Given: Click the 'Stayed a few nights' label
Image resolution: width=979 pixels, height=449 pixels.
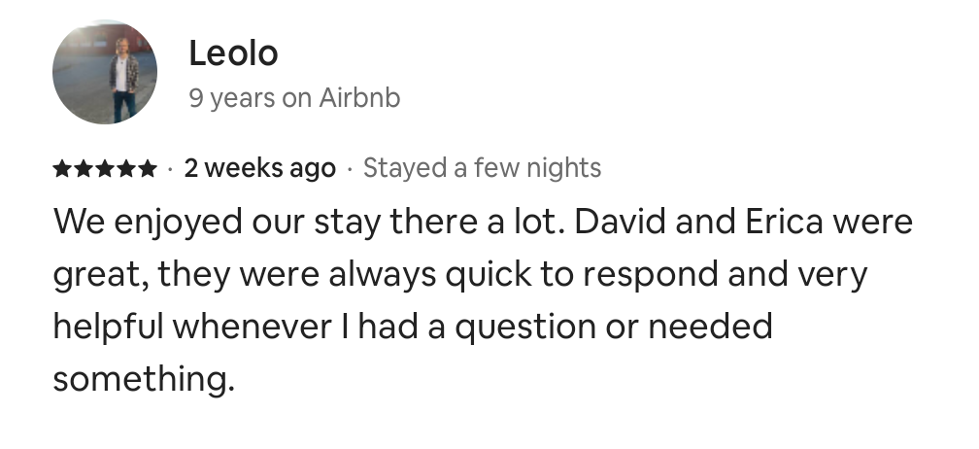Looking at the screenshot, I should 482,168.
